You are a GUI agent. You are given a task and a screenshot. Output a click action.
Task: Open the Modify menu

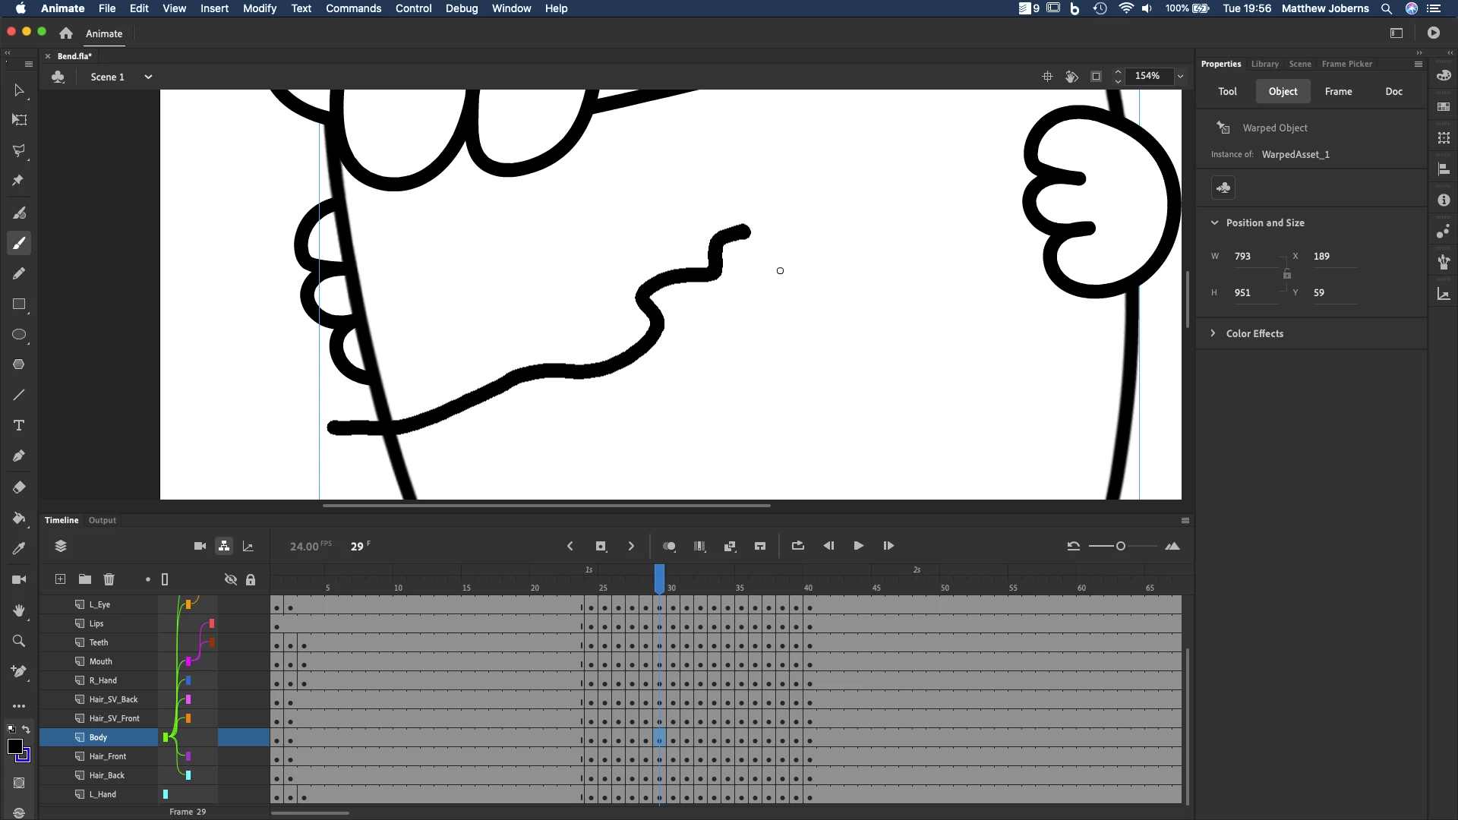259,8
